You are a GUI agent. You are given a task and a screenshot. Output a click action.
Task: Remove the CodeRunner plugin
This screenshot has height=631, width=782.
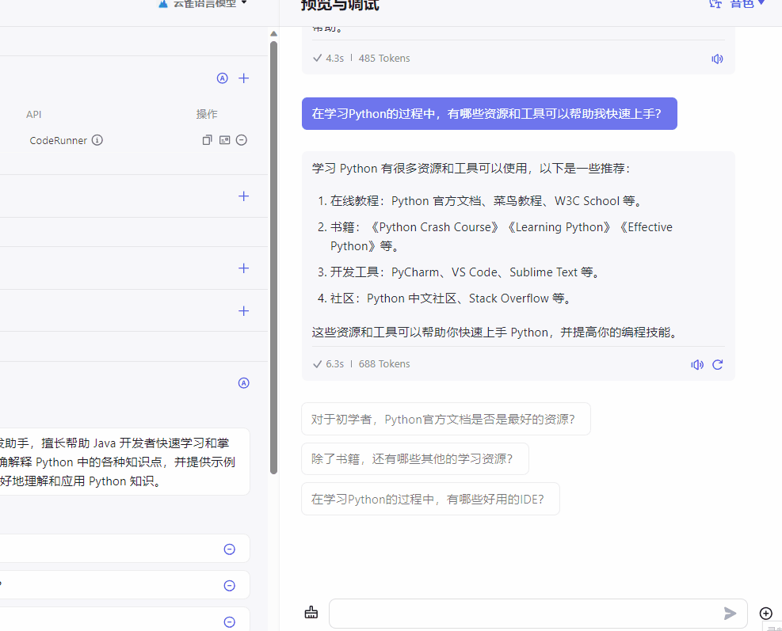tap(241, 139)
